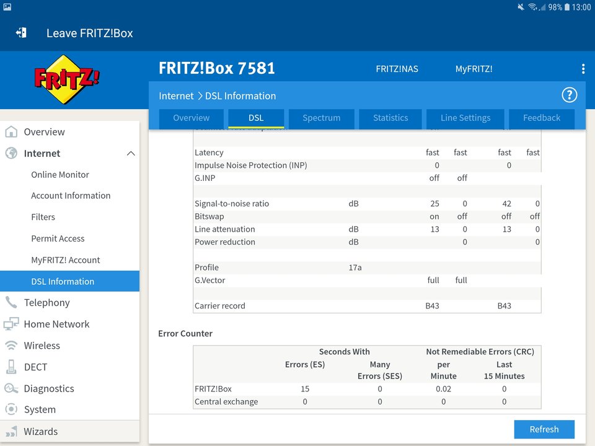Image resolution: width=595 pixels, height=446 pixels.
Task: Open System menu entry
Action: pos(40,409)
